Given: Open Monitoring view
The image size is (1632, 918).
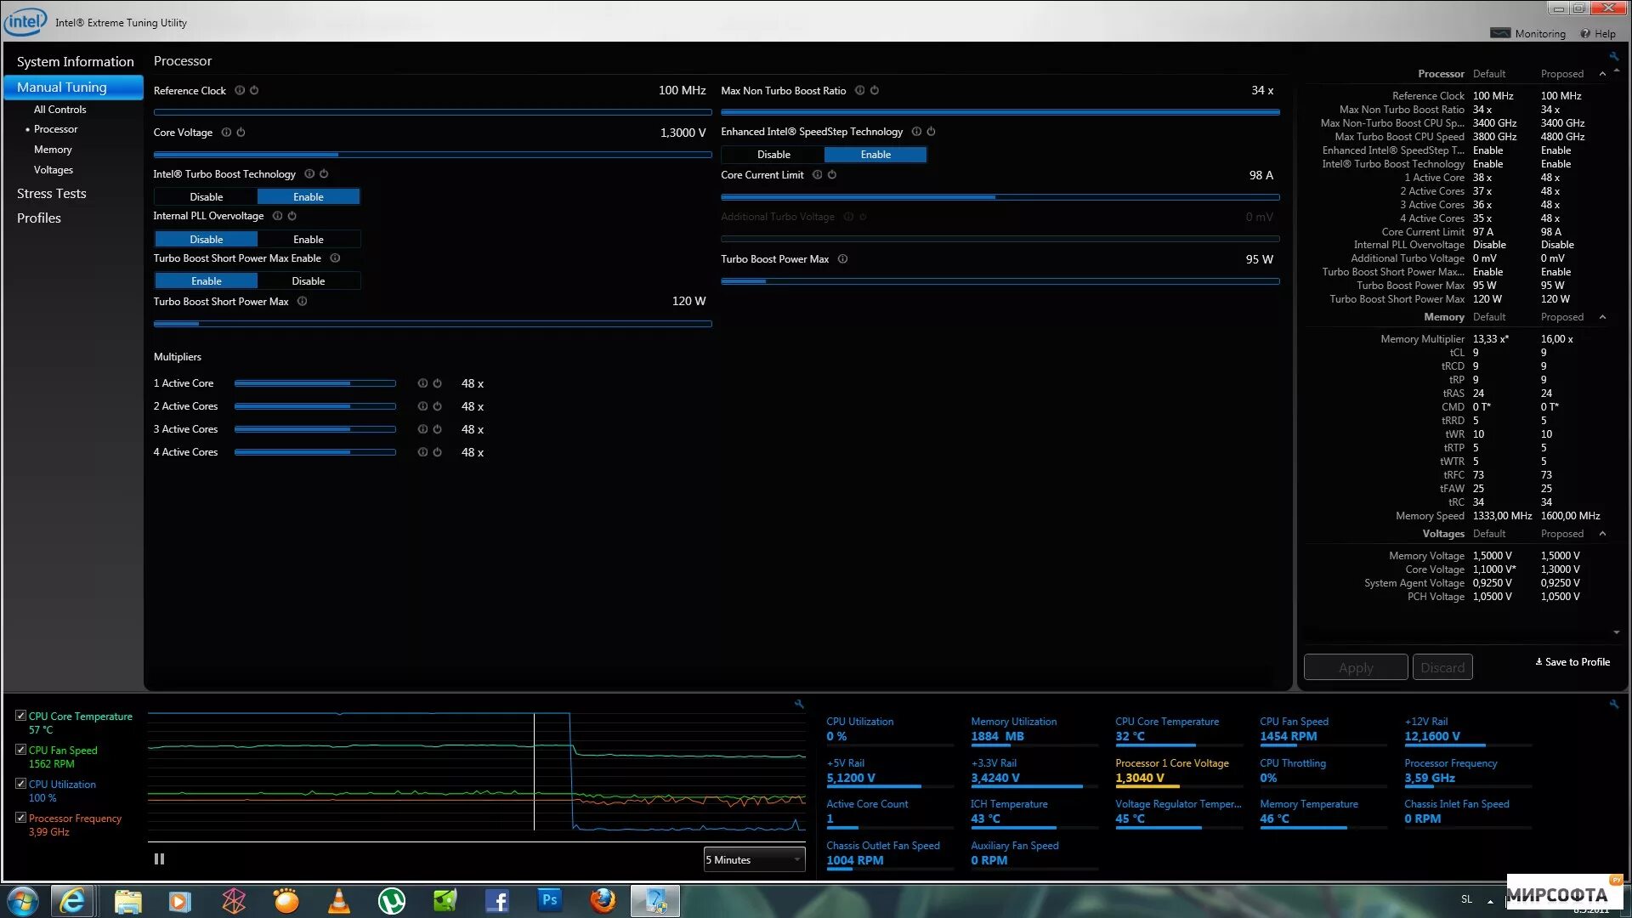Looking at the screenshot, I should [x=1528, y=34].
